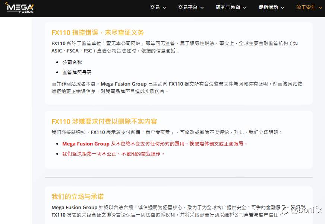The height and width of the screenshot is (224, 325).
Task: Open the 交易 dropdown menu
Action: click(x=155, y=7)
